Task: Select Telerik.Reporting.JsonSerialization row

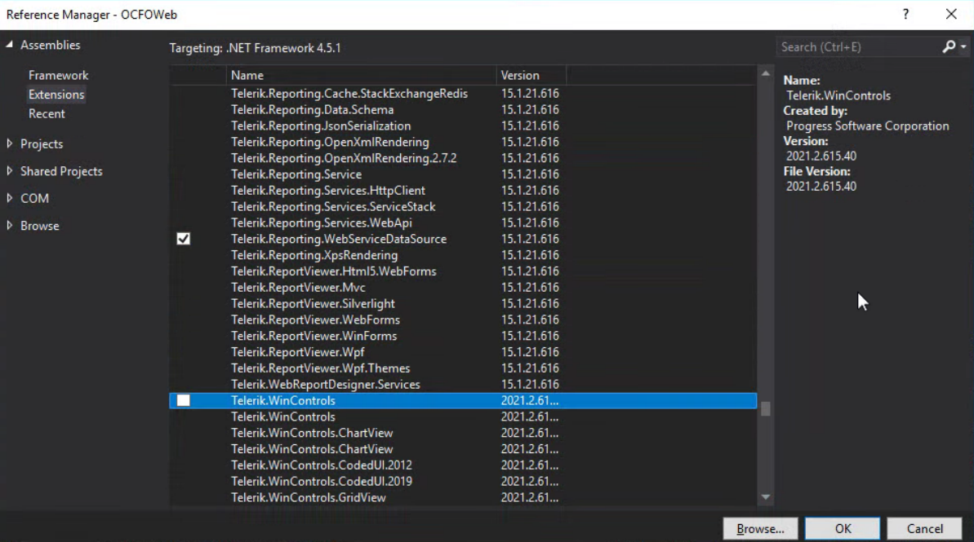Action: click(x=463, y=126)
